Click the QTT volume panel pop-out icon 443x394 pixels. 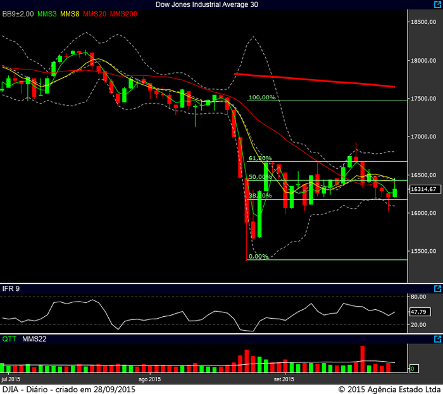pyautogui.click(x=437, y=339)
